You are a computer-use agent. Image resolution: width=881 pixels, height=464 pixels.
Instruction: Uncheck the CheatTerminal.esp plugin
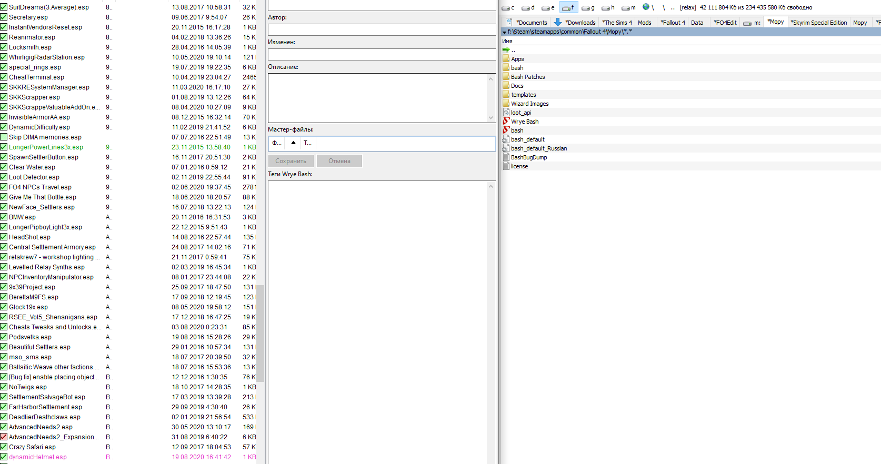click(4, 77)
